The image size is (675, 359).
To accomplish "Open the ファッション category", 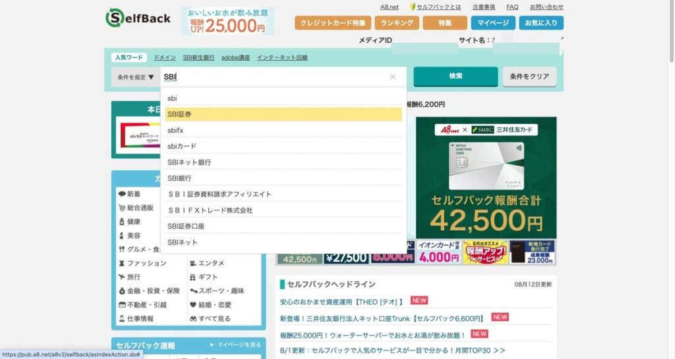I will click(142, 263).
